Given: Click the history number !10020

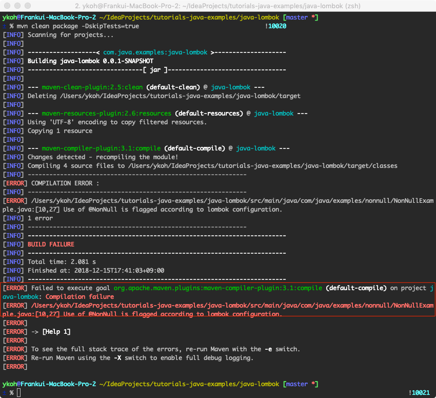Looking at the screenshot, I should [276, 26].
